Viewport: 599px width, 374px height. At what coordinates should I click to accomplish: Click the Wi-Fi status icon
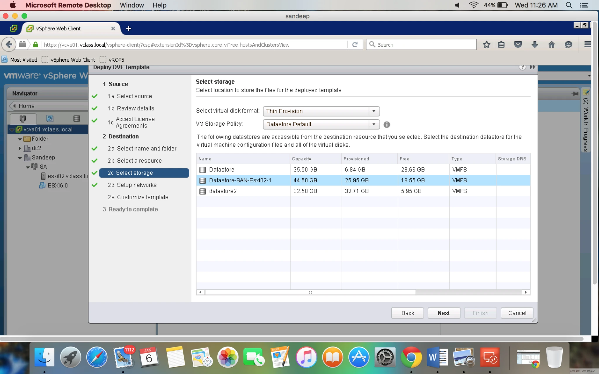click(473, 5)
